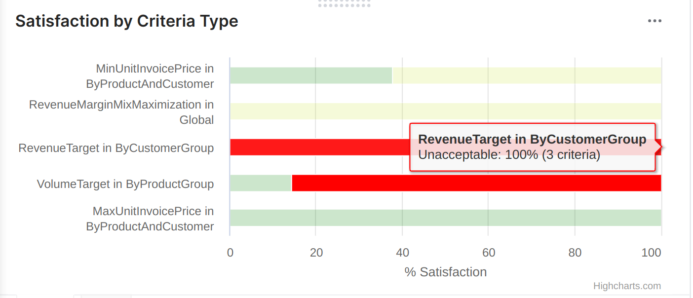Click the green segment of the MinUnitInvoicePrice bar
693x298 pixels.
click(x=310, y=75)
